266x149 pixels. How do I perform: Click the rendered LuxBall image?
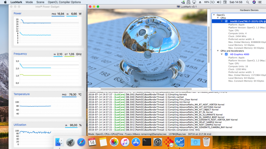coord(147,48)
